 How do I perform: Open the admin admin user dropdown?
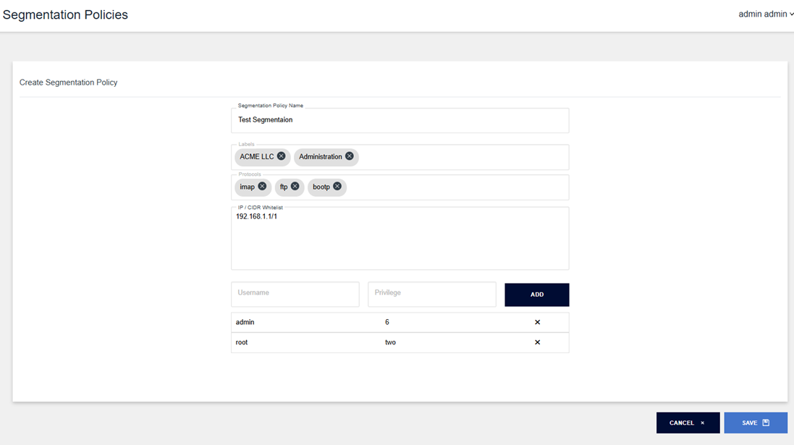click(765, 14)
